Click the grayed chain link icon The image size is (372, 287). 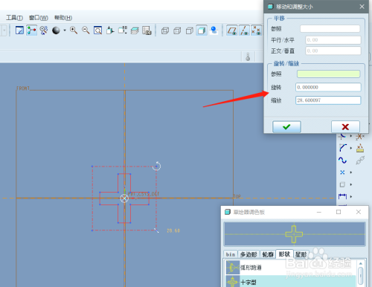click(x=360, y=160)
